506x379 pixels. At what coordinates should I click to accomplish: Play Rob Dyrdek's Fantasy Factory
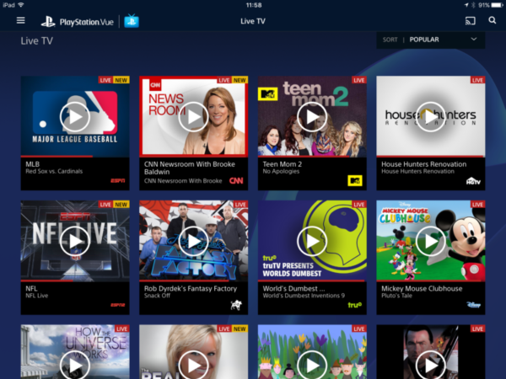[193, 241]
